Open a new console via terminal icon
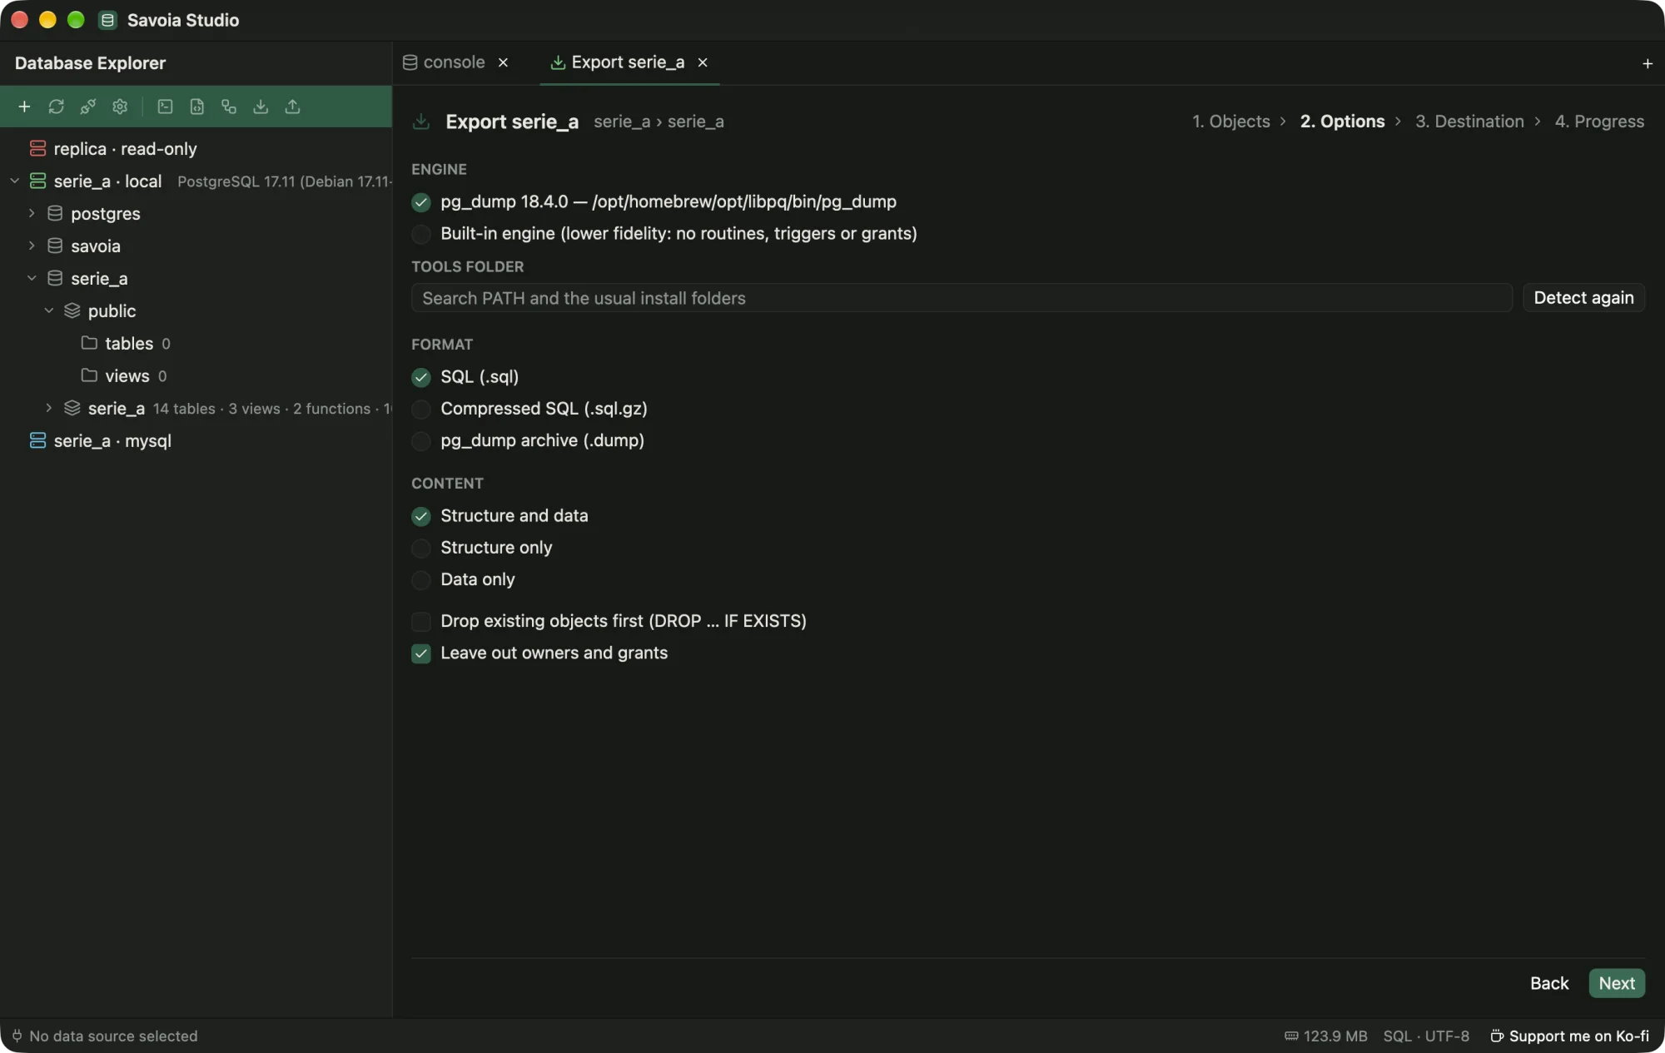Viewport: 1665px width, 1053px height. 165,107
